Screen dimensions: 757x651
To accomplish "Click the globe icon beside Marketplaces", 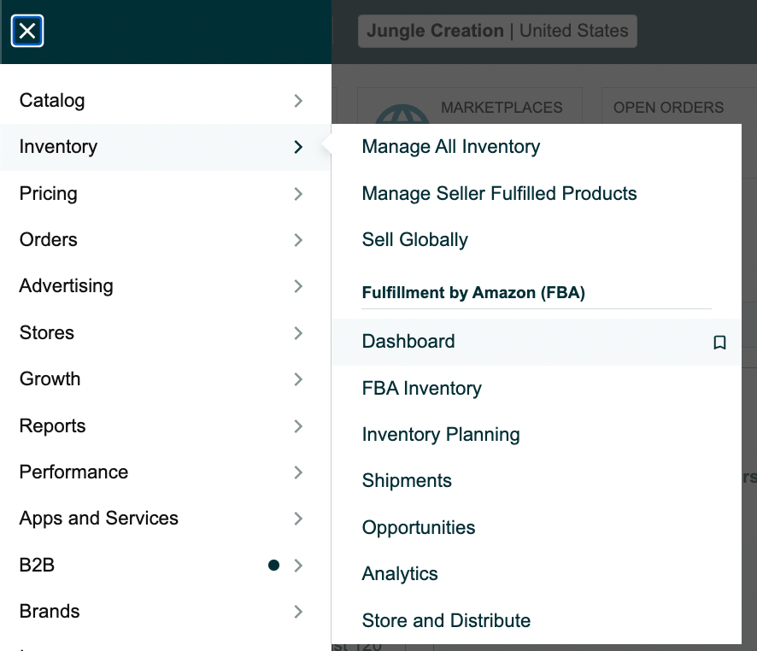I will (402, 114).
